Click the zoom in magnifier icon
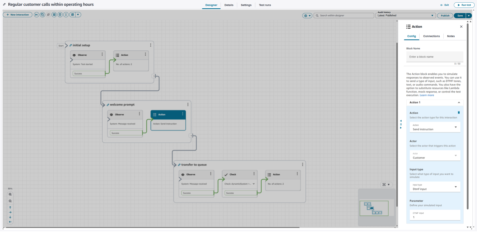 (x=10, y=194)
